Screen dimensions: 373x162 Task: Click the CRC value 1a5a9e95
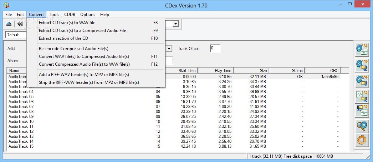click(330, 76)
